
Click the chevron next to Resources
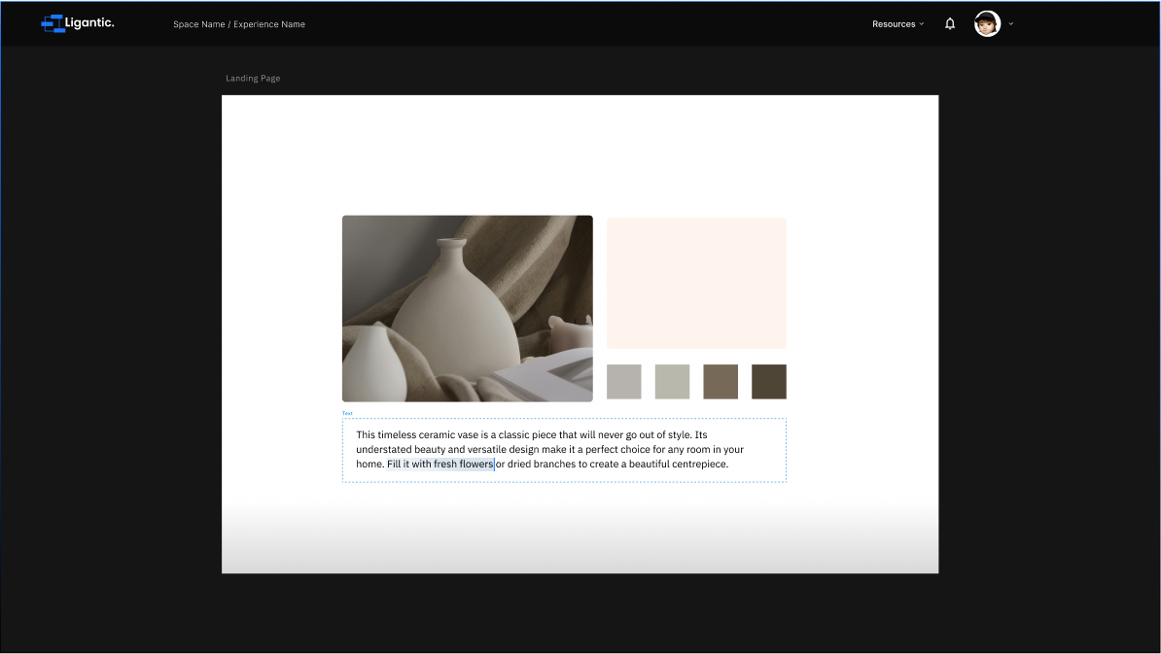(x=922, y=24)
